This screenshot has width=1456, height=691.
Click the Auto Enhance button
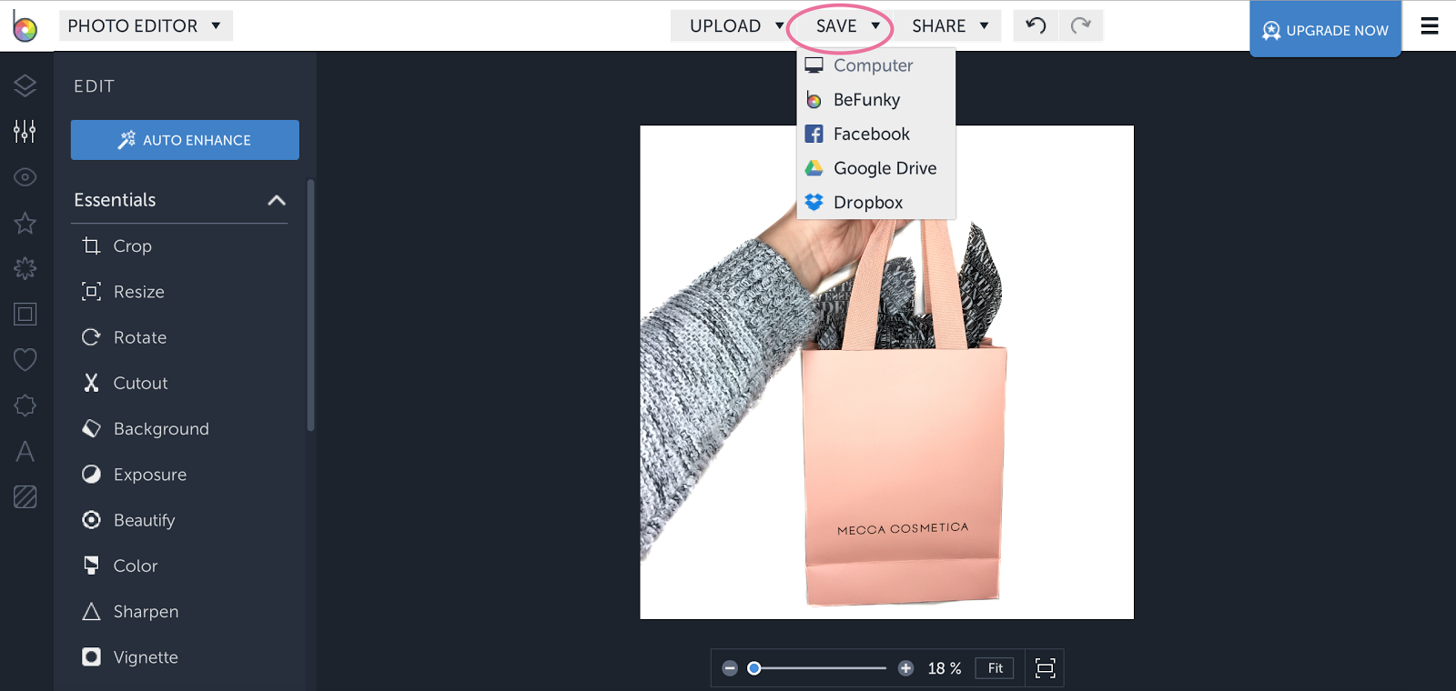pos(185,140)
